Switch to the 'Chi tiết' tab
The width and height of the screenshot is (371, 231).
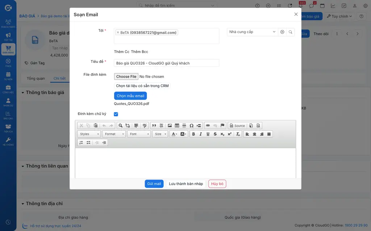(x=59, y=78)
